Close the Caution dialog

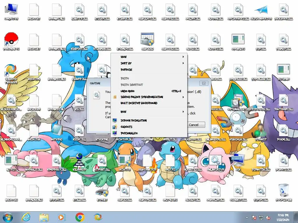point(204,83)
